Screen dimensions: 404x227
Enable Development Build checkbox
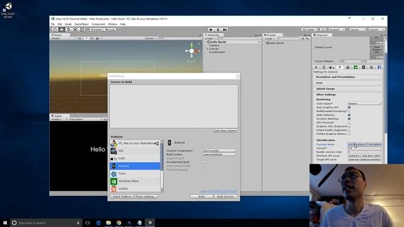[204, 162]
